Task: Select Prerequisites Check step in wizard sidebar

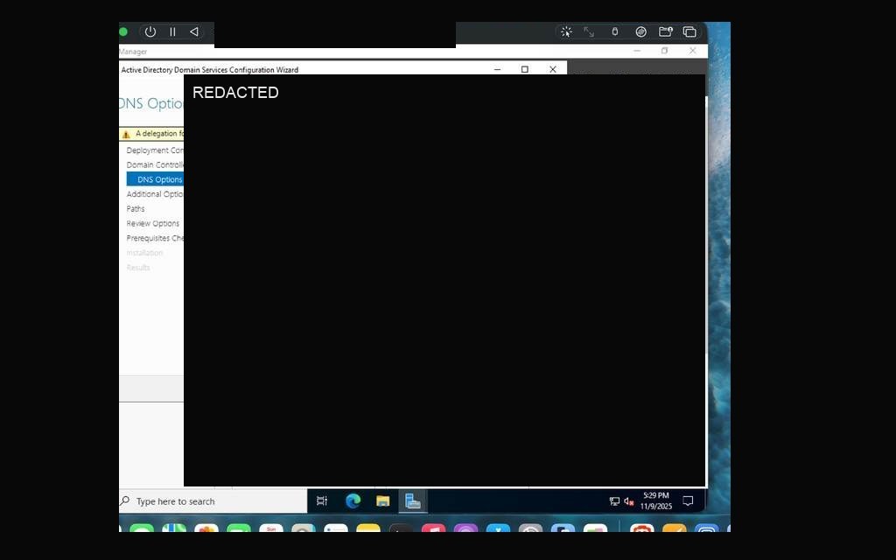Action: (x=155, y=238)
